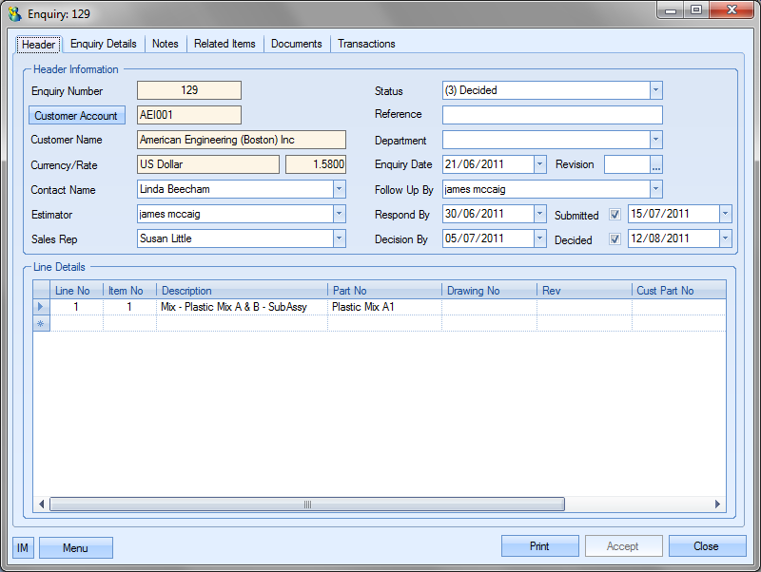The width and height of the screenshot is (761, 572).
Task: Click the Reference input field
Action: 552,115
